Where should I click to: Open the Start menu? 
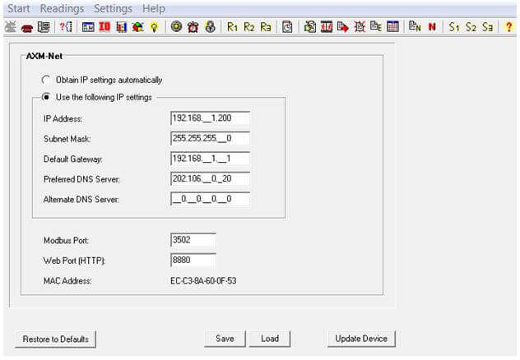click(x=19, y=8)
